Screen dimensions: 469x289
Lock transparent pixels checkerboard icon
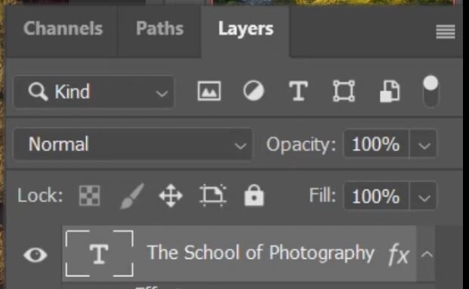89,195
